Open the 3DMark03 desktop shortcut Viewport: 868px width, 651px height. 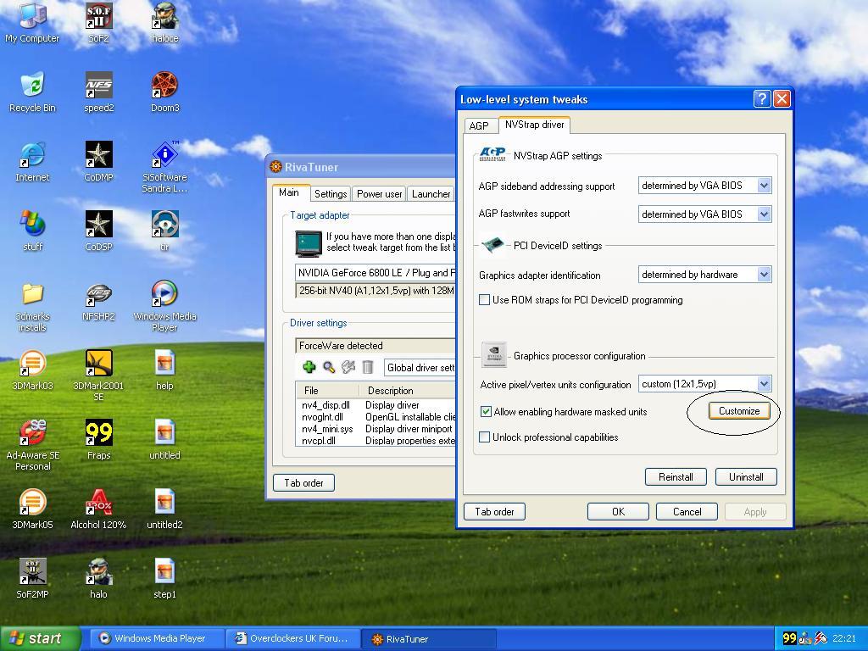pos(32,370)
